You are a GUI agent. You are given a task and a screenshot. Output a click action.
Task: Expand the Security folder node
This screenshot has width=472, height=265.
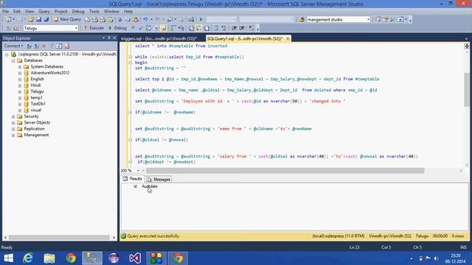13,116
